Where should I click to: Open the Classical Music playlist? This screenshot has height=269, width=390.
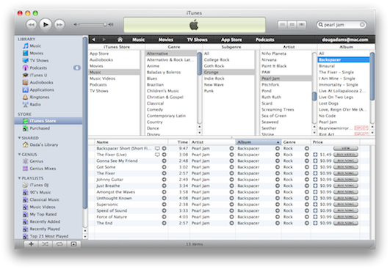click(x=44, y=199)
